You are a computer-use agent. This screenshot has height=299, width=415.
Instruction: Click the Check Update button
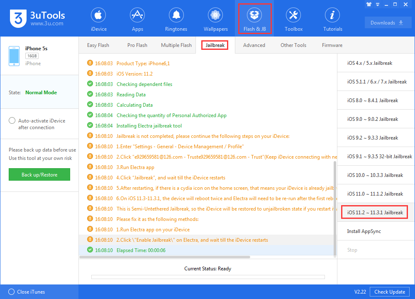point(390,292)
